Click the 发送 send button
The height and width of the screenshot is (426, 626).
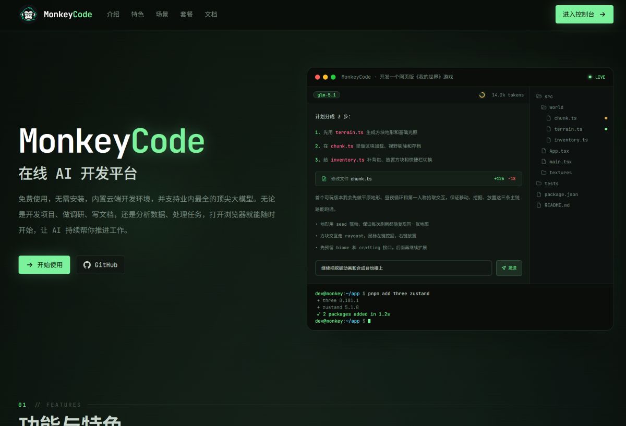[x=509, y=268]
